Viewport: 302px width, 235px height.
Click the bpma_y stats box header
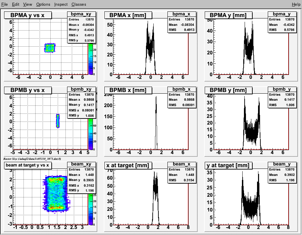282,14
